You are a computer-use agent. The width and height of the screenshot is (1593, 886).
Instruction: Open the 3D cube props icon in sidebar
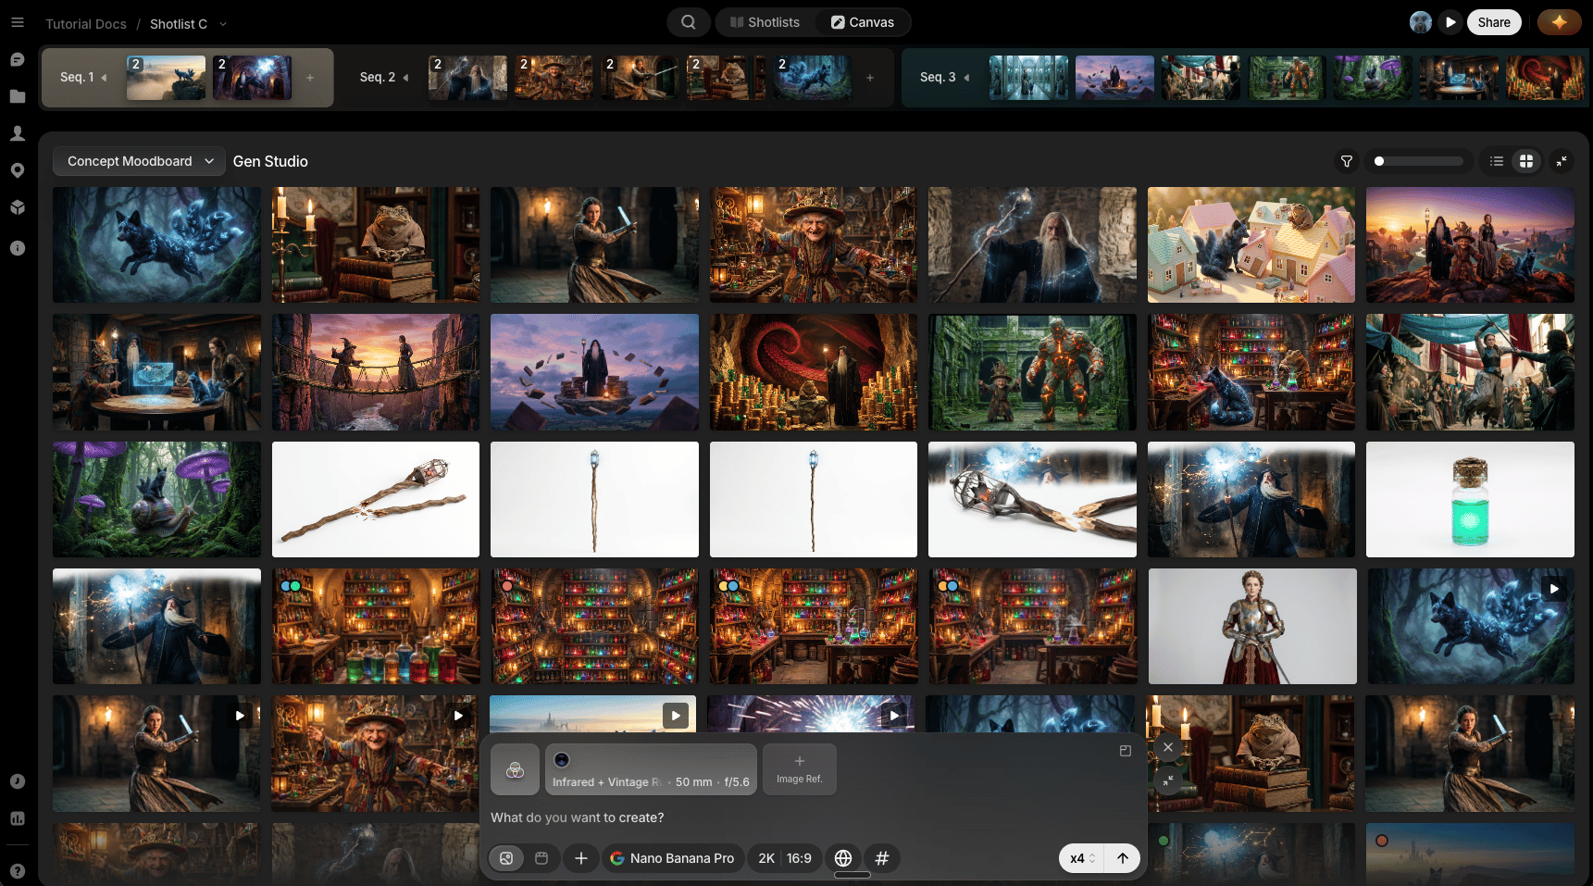18,207
